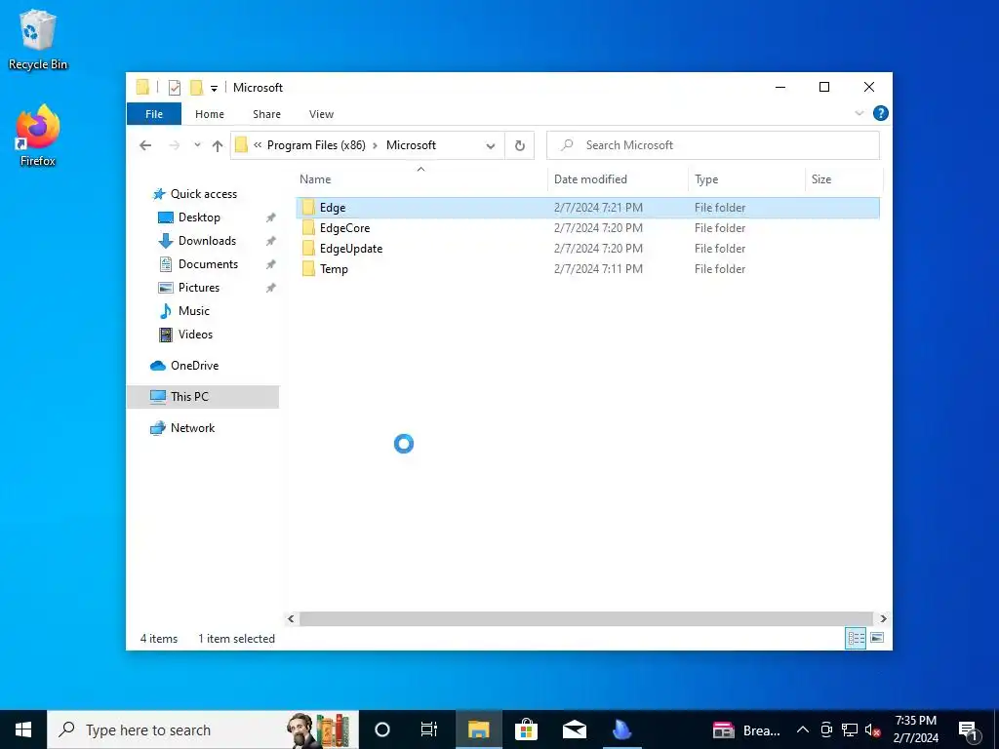Viewport: 999px width, 749px height.
Task: Click the Microsoft breadcrumb in the address bar
Action: pos(411,145)
